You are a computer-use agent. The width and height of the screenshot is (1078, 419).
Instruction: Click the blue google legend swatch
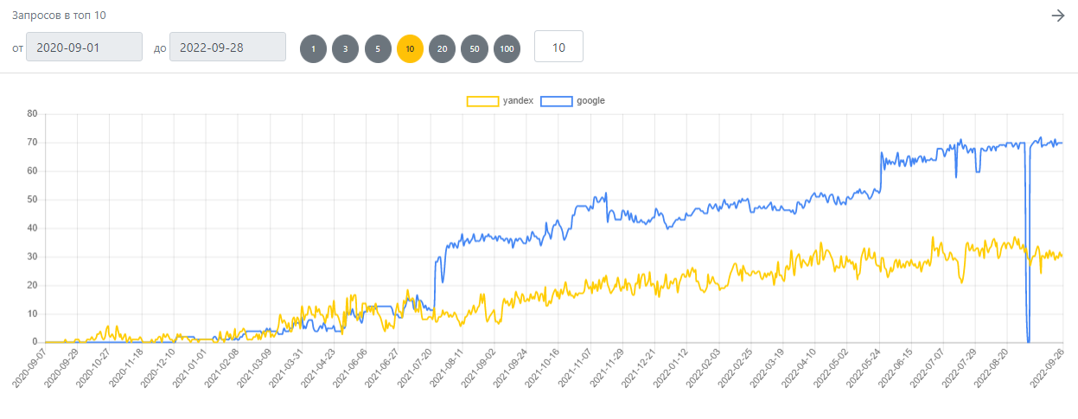click(x=556, y=101)
